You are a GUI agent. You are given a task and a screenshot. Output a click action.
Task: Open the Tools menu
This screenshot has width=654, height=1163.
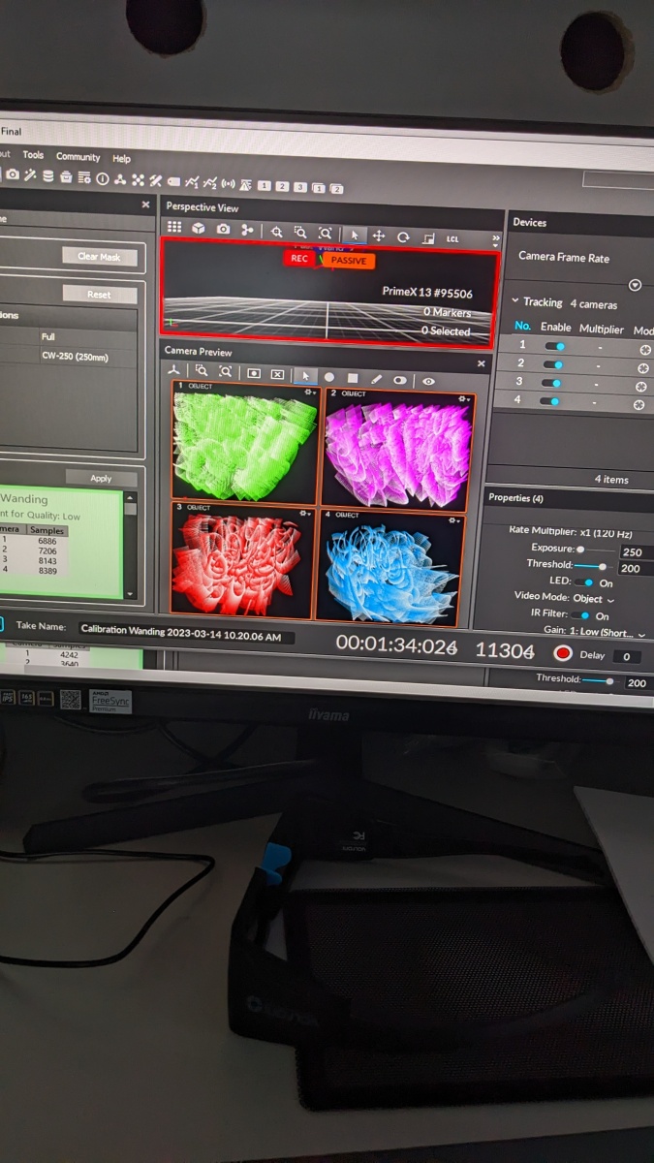[x=33, y=155]
